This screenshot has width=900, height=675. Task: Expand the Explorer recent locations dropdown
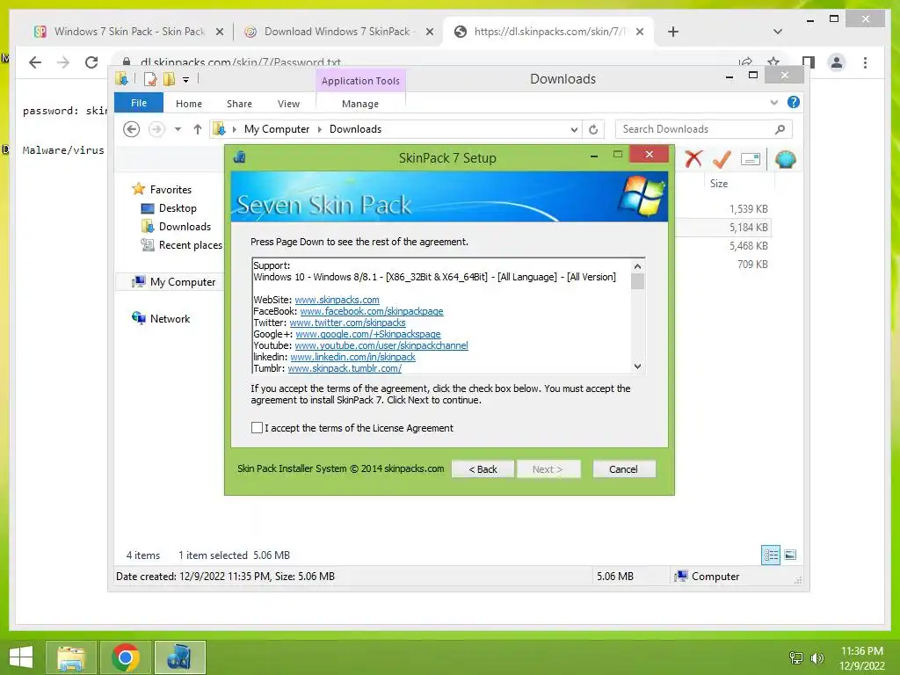[178, 129]
